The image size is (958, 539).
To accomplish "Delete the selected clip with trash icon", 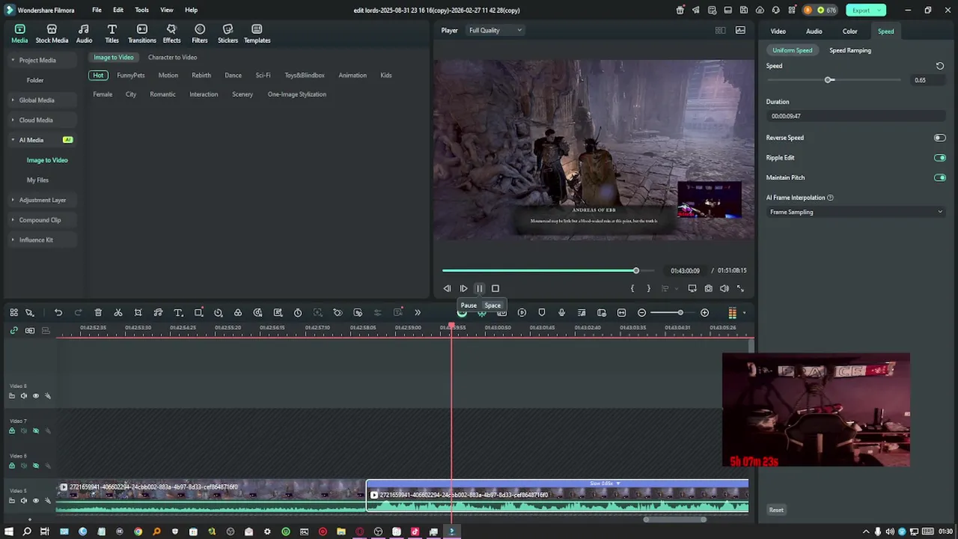I will pos(98,312).
